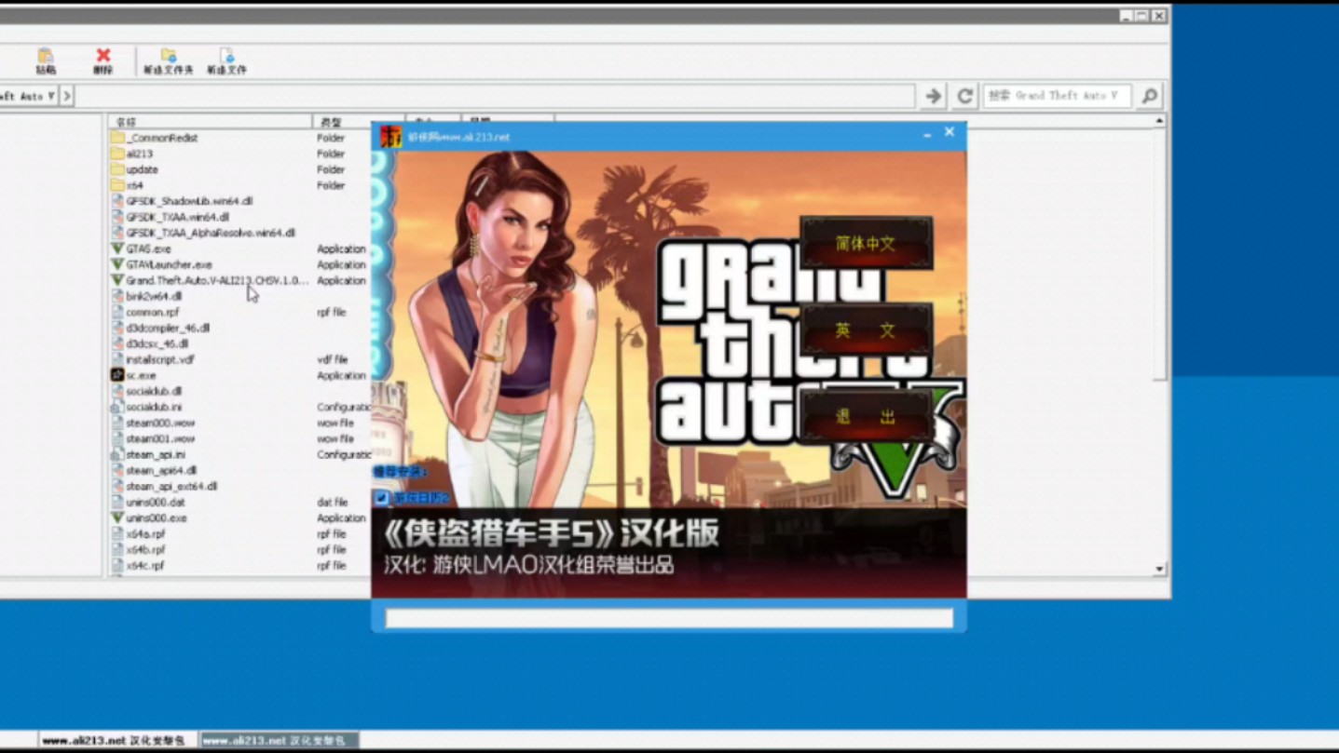Image resolution: width=1339 pixels, height=753 pixels.
Task: Click the GTA5.exe green V icon
Action: 117,249
